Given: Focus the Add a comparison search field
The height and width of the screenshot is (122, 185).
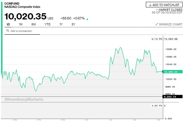Looking at the screenshot, I should 23,31.
